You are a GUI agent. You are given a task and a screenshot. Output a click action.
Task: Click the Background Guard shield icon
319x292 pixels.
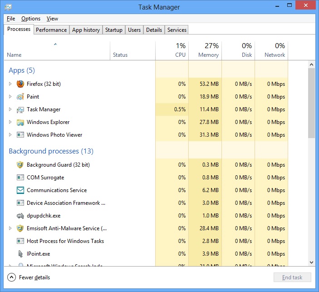coord(20,165)
